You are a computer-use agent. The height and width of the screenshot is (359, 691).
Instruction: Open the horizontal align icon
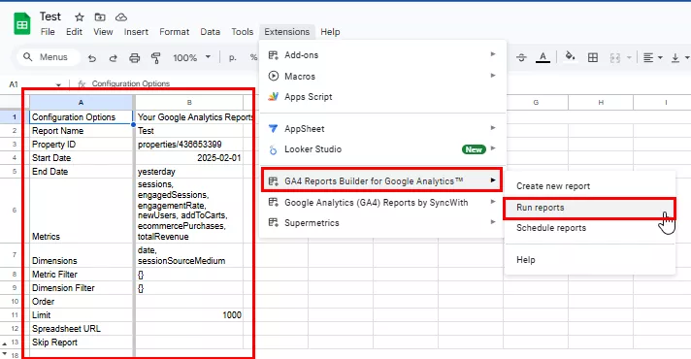pos(648,57)
